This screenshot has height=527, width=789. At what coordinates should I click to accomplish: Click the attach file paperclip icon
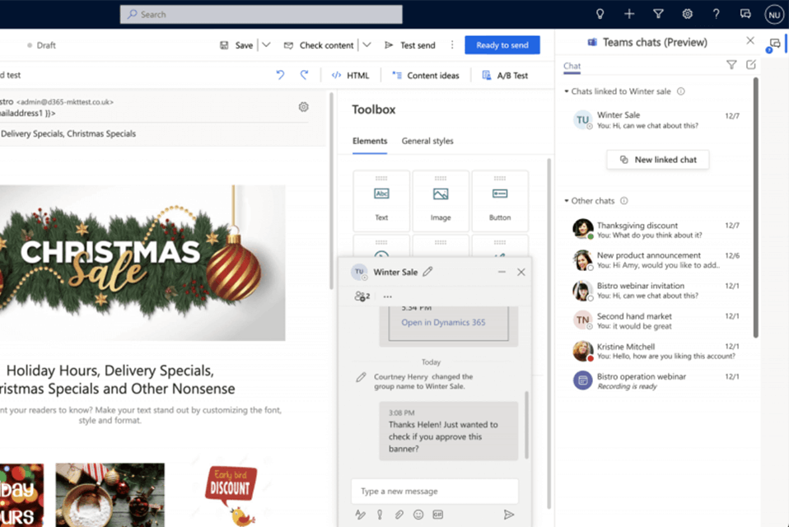(399, 515)
